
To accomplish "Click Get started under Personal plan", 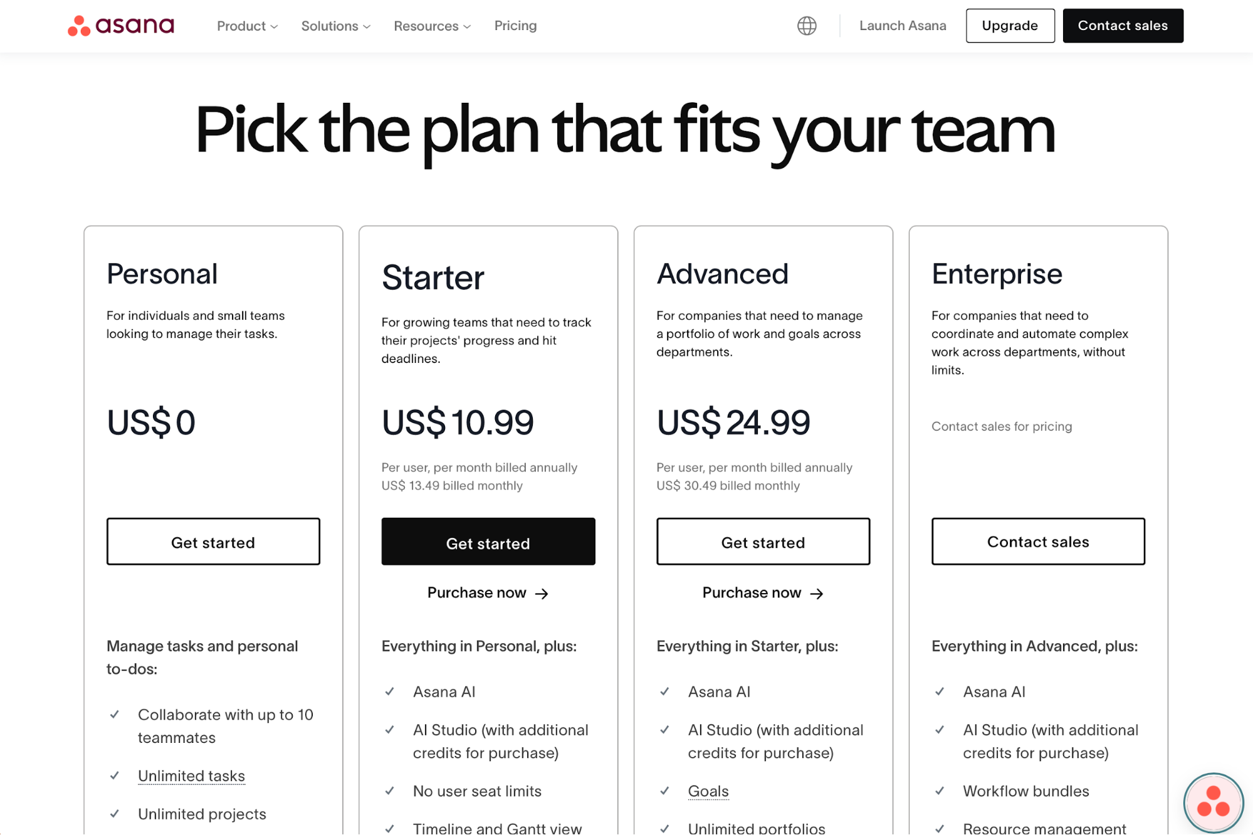I will 213,542.
